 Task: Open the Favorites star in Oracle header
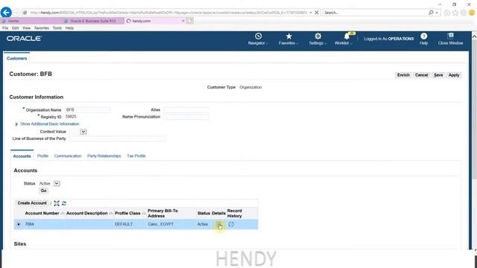[288, 36]
